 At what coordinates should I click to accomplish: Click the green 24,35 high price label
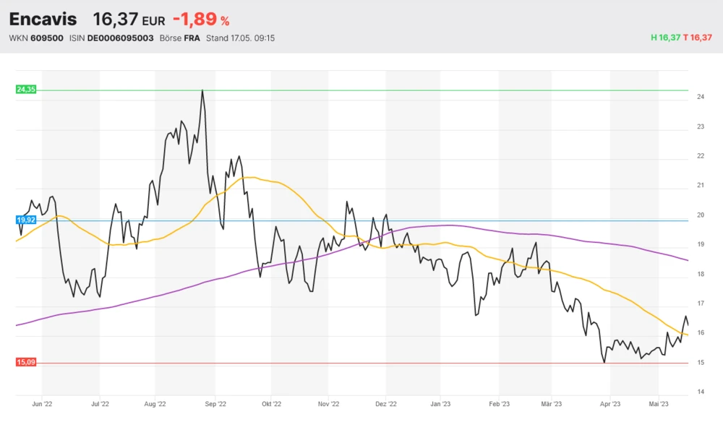tap(25, 90)
